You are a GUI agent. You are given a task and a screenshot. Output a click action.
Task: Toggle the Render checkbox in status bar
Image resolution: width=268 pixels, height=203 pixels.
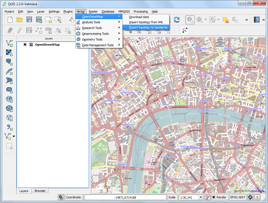click(214, 197)
